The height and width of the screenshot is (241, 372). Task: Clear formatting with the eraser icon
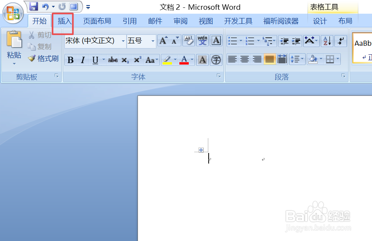189,41
